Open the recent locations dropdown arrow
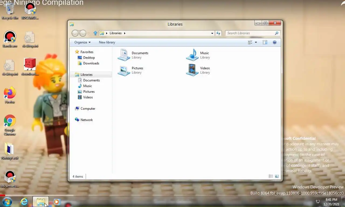The width and height of the screenshot is (345, 207). [88, 33]
